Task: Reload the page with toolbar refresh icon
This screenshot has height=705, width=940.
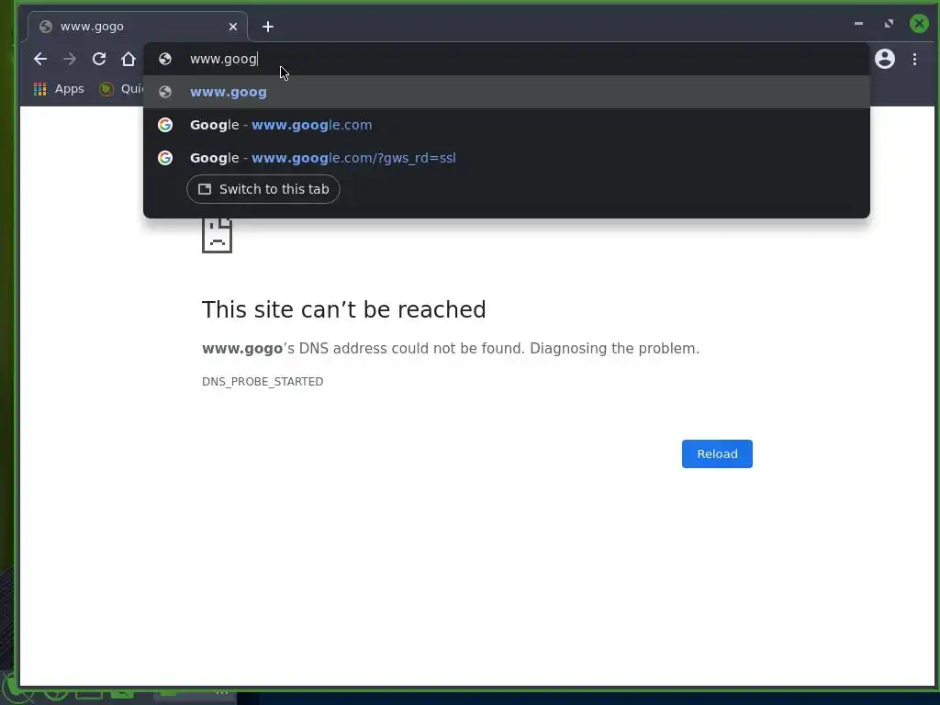Action: 99,59
